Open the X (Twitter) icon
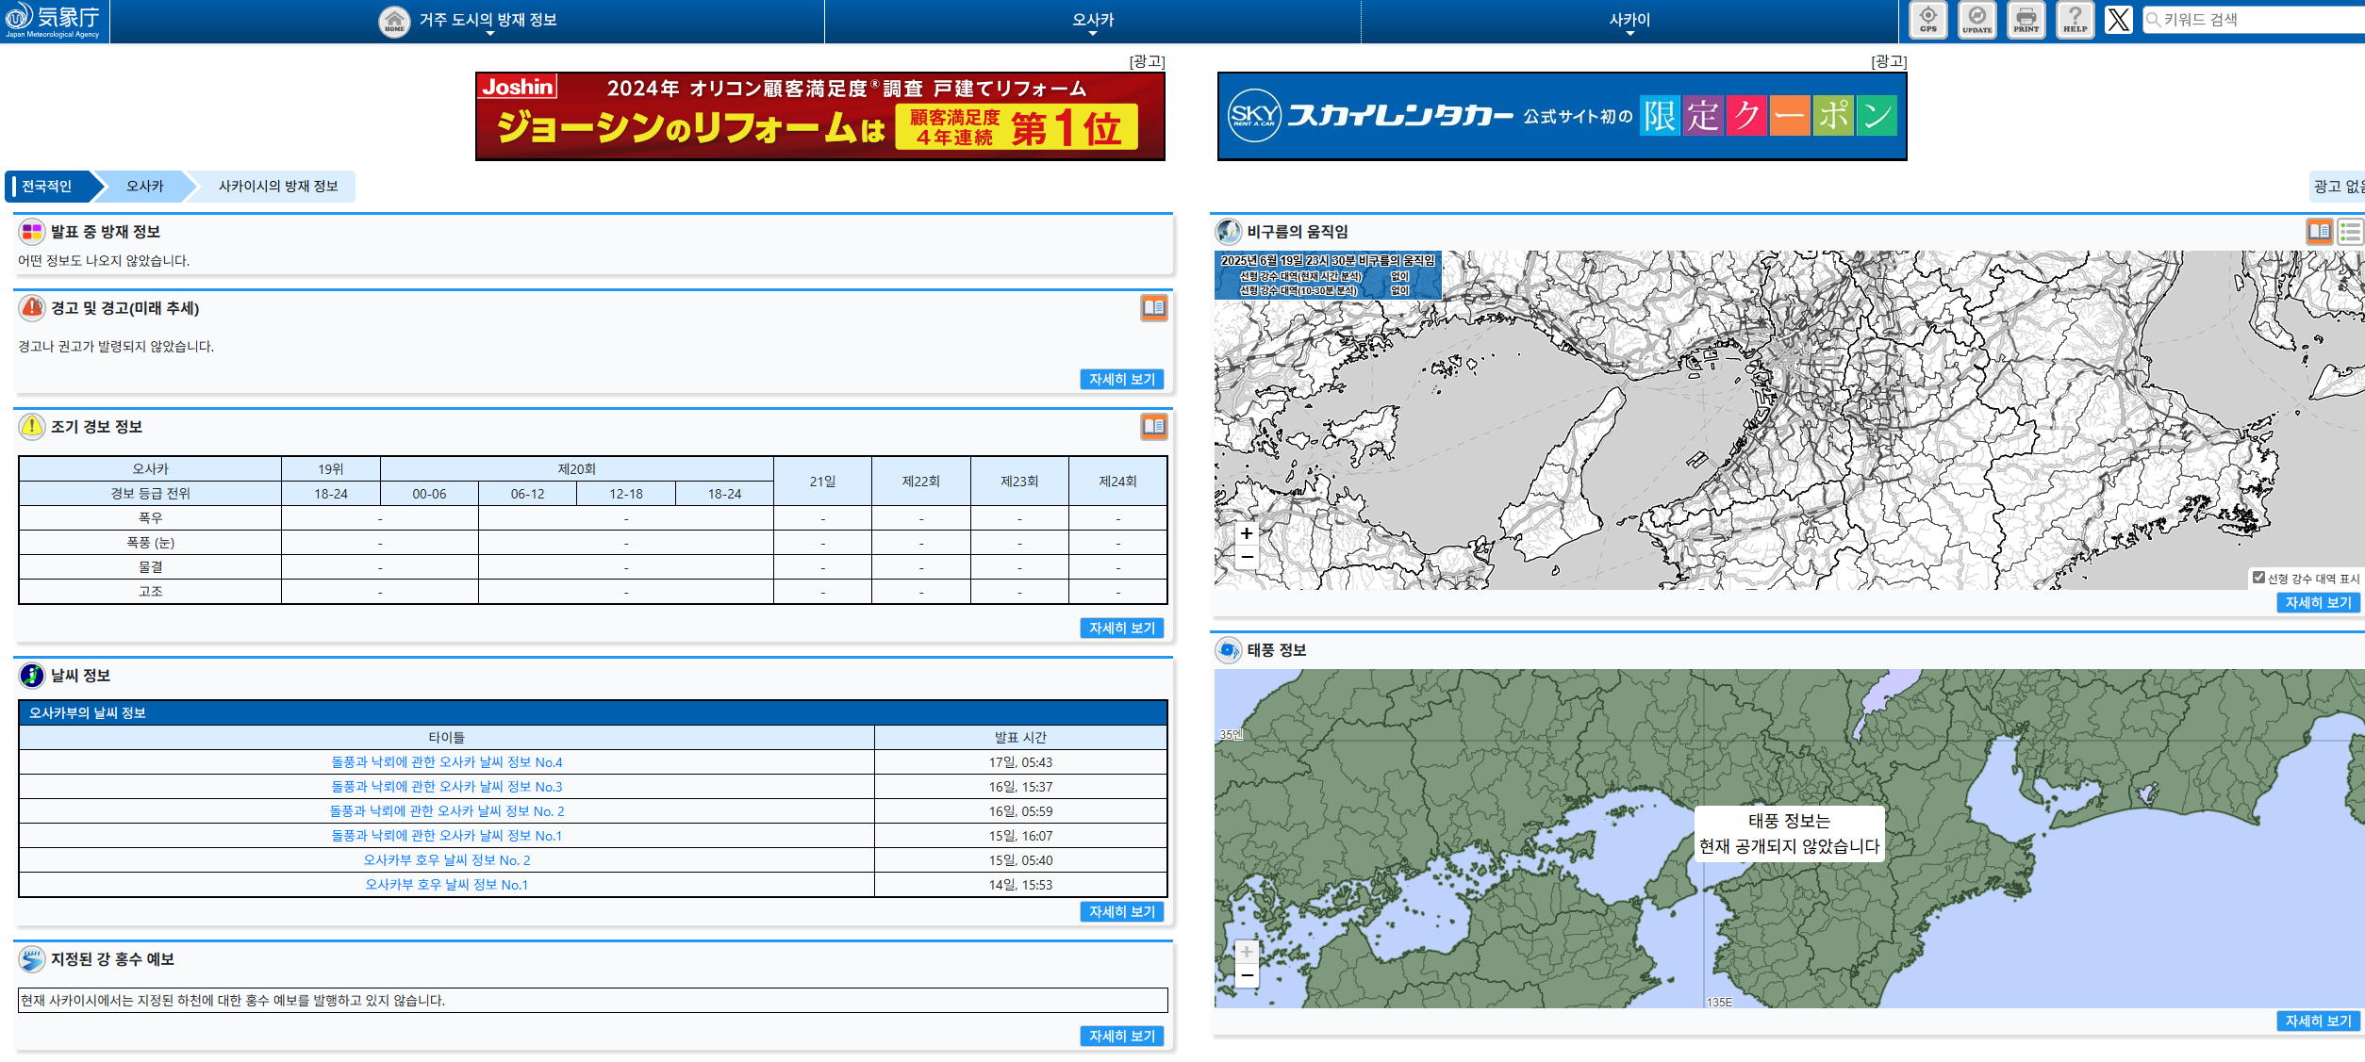The height and width of the screenshot is (1062, 2365). (2118, 20)
